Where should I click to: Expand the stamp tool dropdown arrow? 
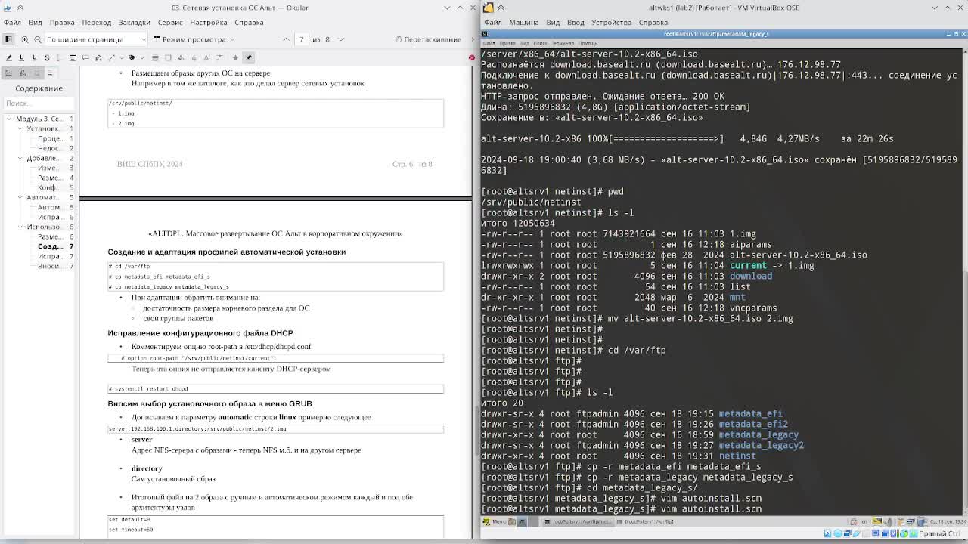pyautogui.click(x=142, y=57)
